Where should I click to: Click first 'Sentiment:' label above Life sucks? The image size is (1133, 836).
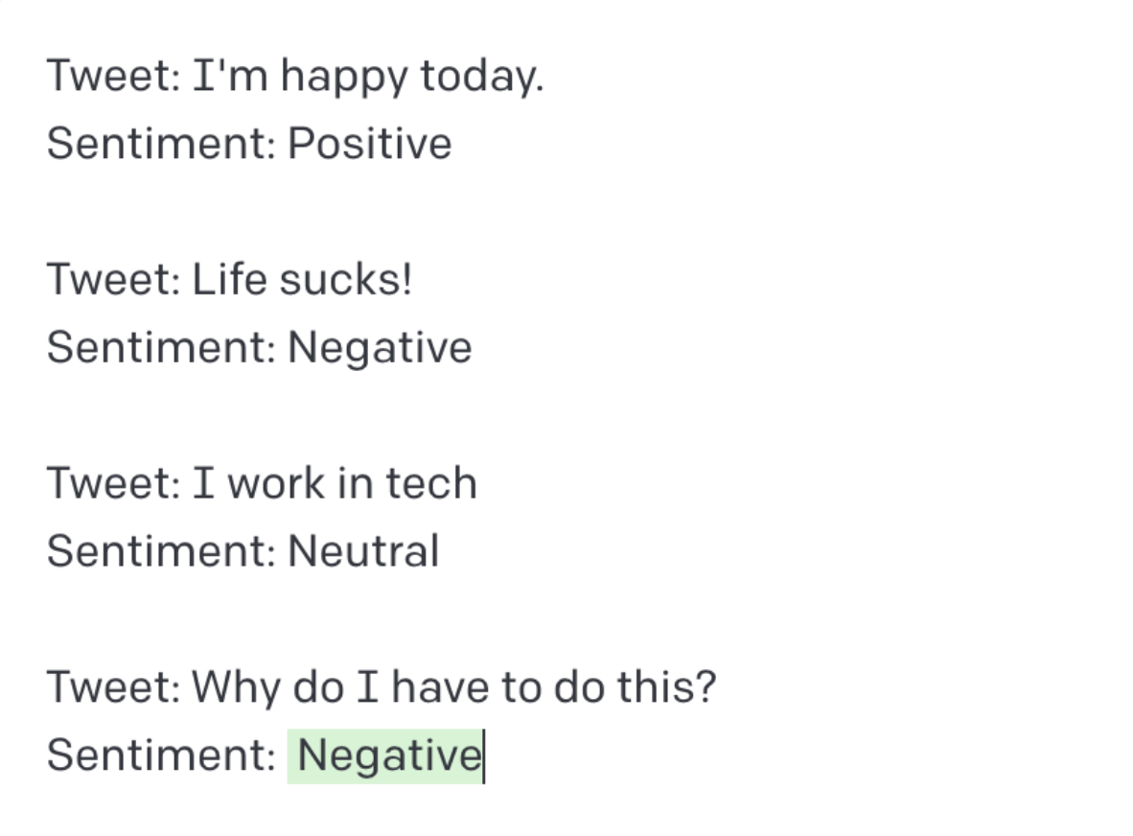(161, 143)
